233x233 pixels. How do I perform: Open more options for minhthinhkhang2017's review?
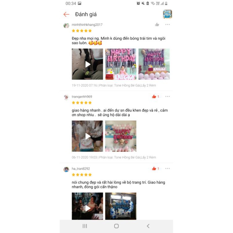point(167,24)
